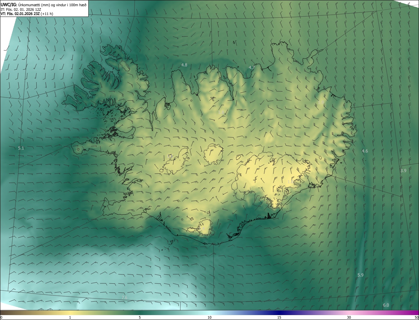
Task: Click the 6.0 value on the map
Action: click(x=386, y=305)
